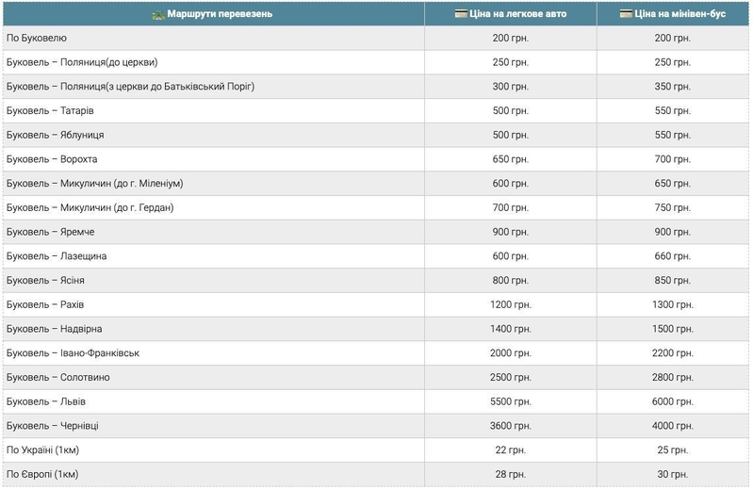
Task: Click the Буковель – Надвірна route cell
Action: 60,329
